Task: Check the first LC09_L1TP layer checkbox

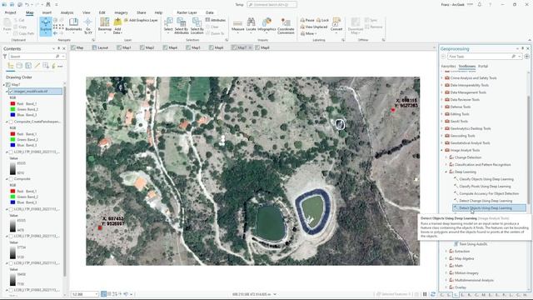Action: 11,152
